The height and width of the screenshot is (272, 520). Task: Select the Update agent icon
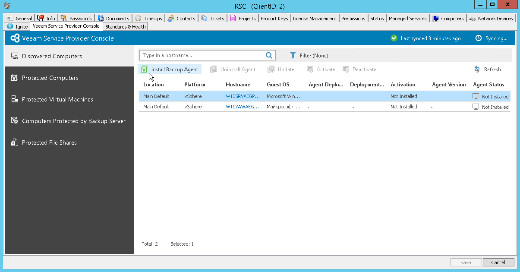click(x=272, y=69)
